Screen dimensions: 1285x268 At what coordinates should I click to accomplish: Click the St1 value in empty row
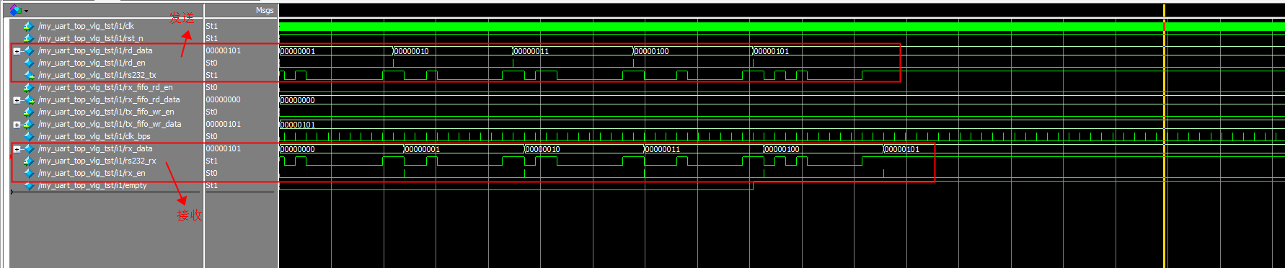click(x=211, y=185)
